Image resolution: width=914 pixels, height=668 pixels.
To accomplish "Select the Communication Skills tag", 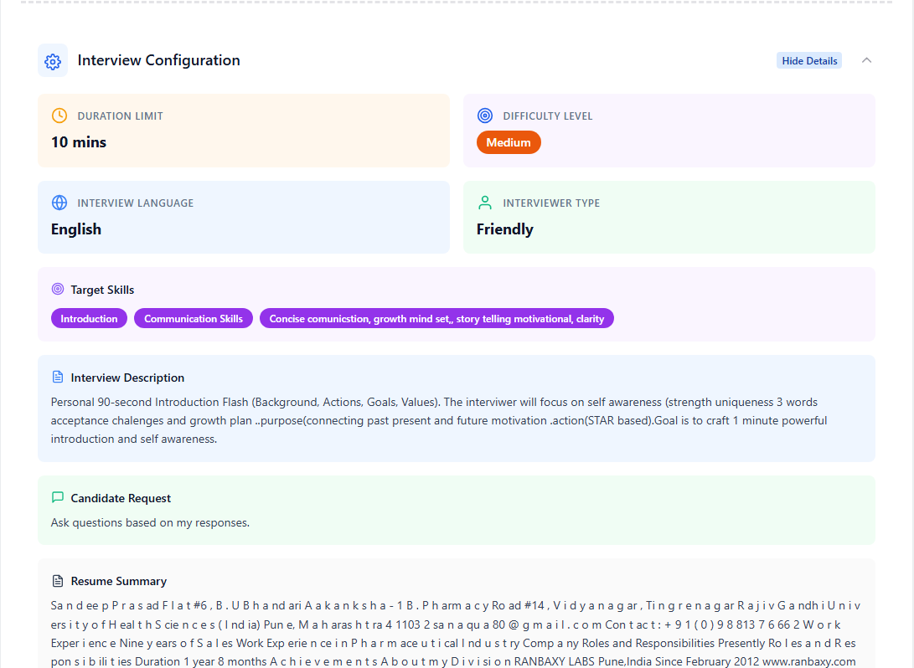I will coord(194,319).
